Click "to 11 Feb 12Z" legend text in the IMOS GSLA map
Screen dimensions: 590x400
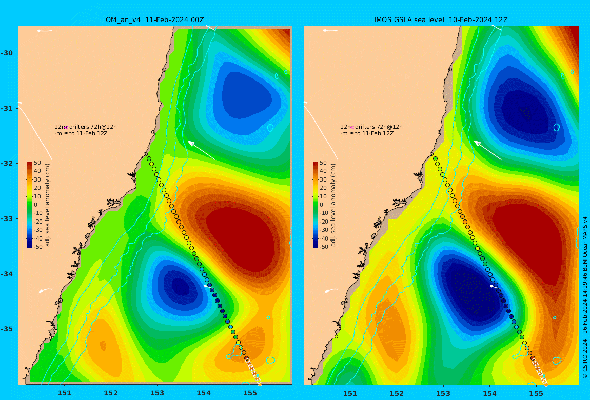point(375,133)
